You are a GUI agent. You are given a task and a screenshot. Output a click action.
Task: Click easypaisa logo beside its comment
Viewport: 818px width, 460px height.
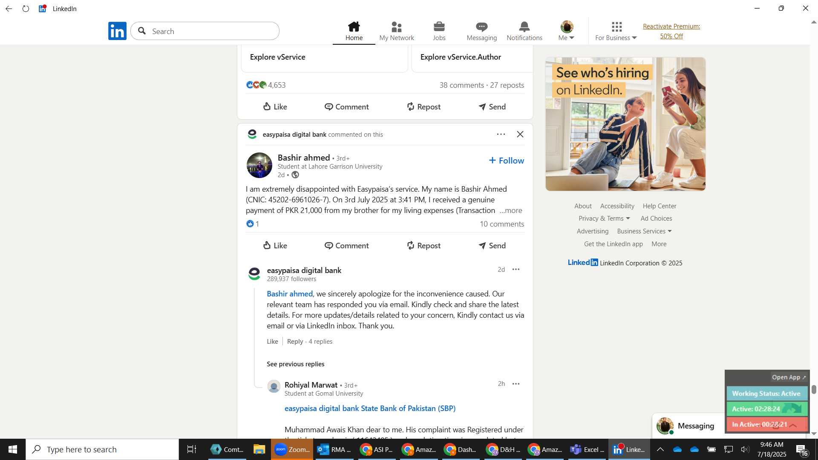(x=254, y=274)
